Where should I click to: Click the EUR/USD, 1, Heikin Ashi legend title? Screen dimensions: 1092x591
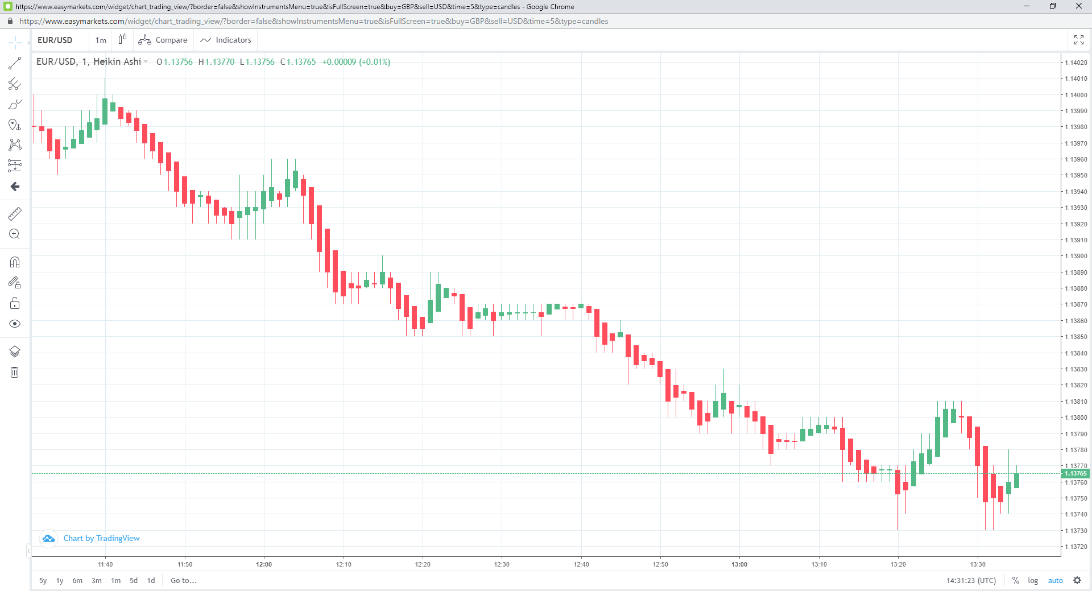[x=89, y=62]
